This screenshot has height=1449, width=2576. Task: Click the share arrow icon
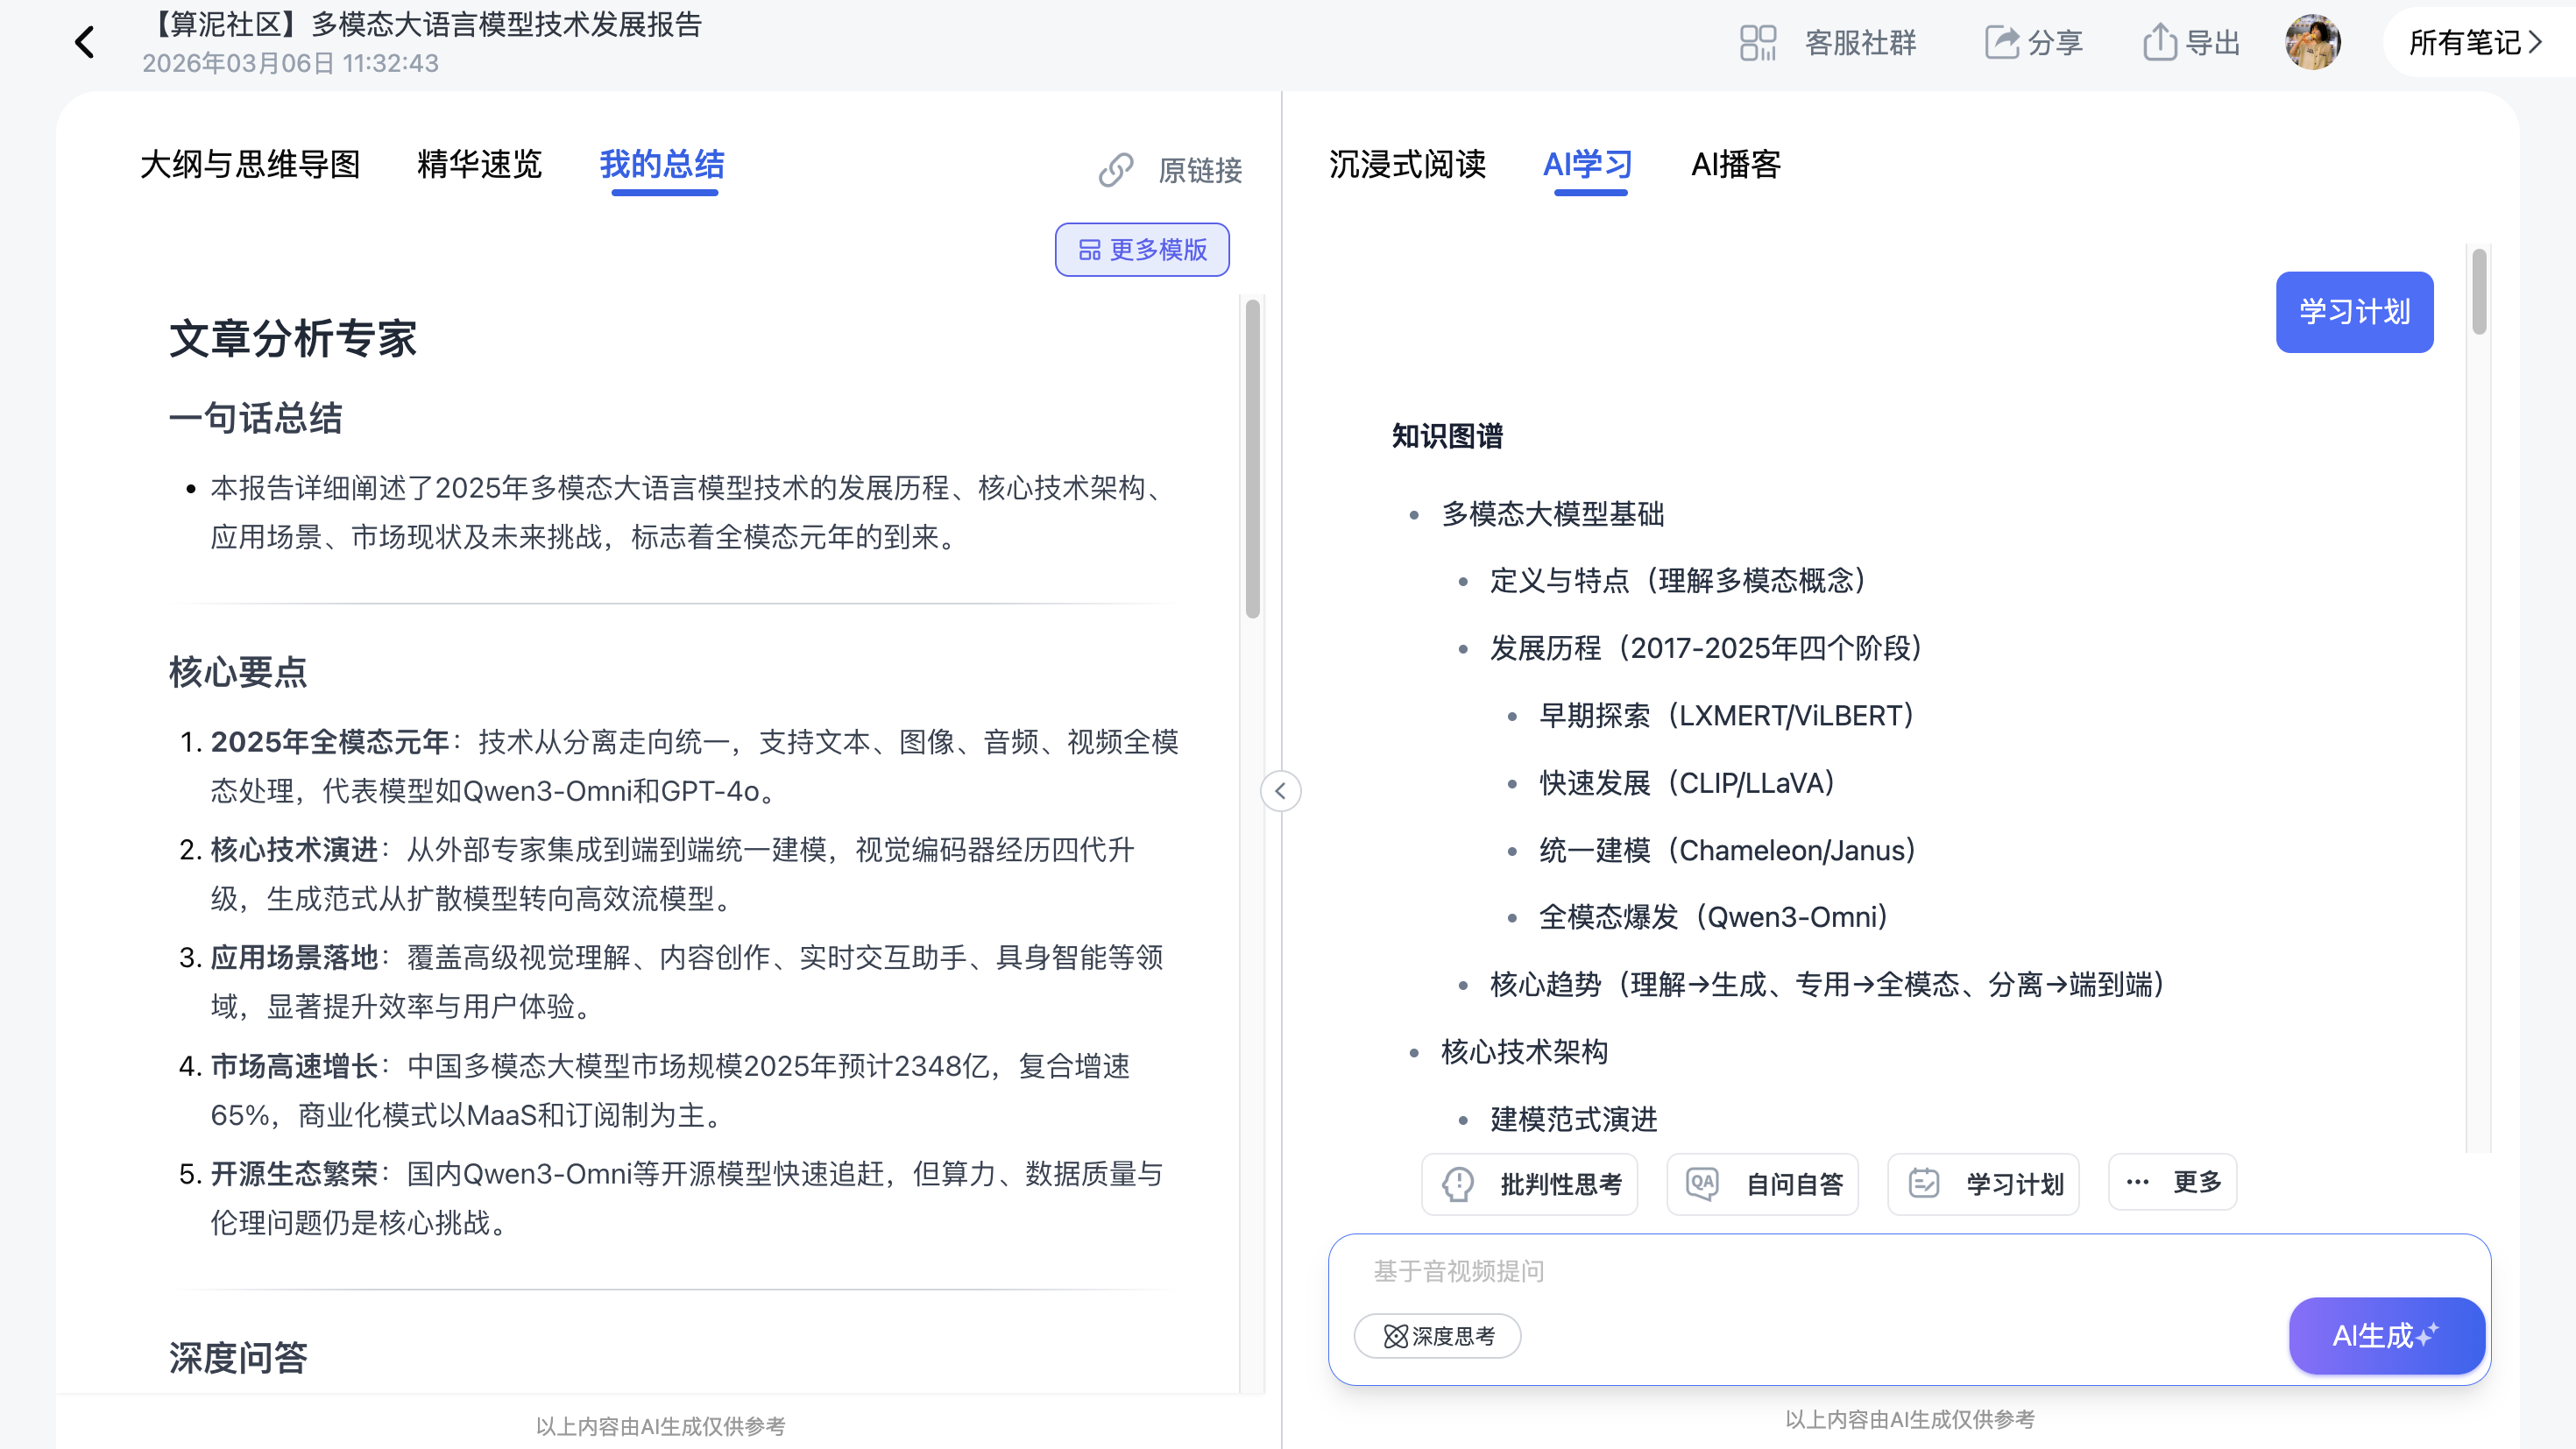pos(2002,42)
